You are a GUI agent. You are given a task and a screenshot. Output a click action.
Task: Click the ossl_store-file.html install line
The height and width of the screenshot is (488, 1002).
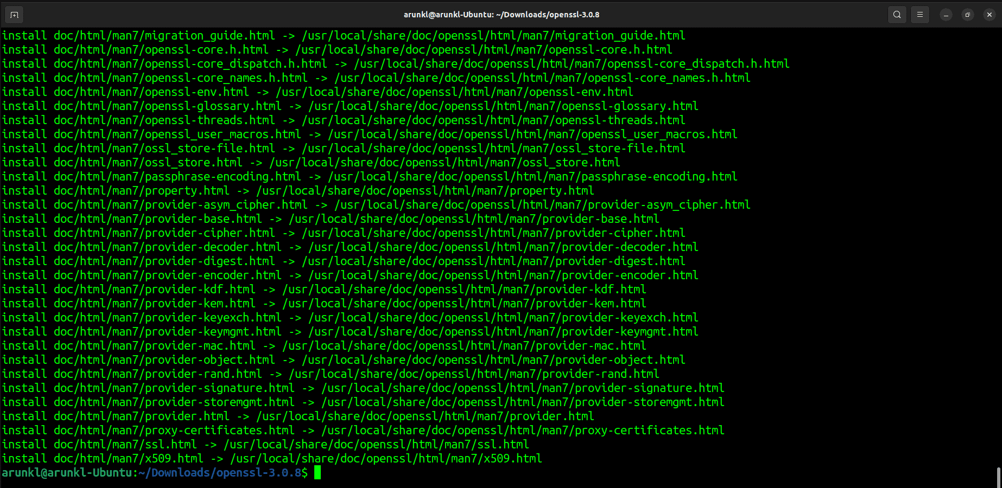pos(344,149)
